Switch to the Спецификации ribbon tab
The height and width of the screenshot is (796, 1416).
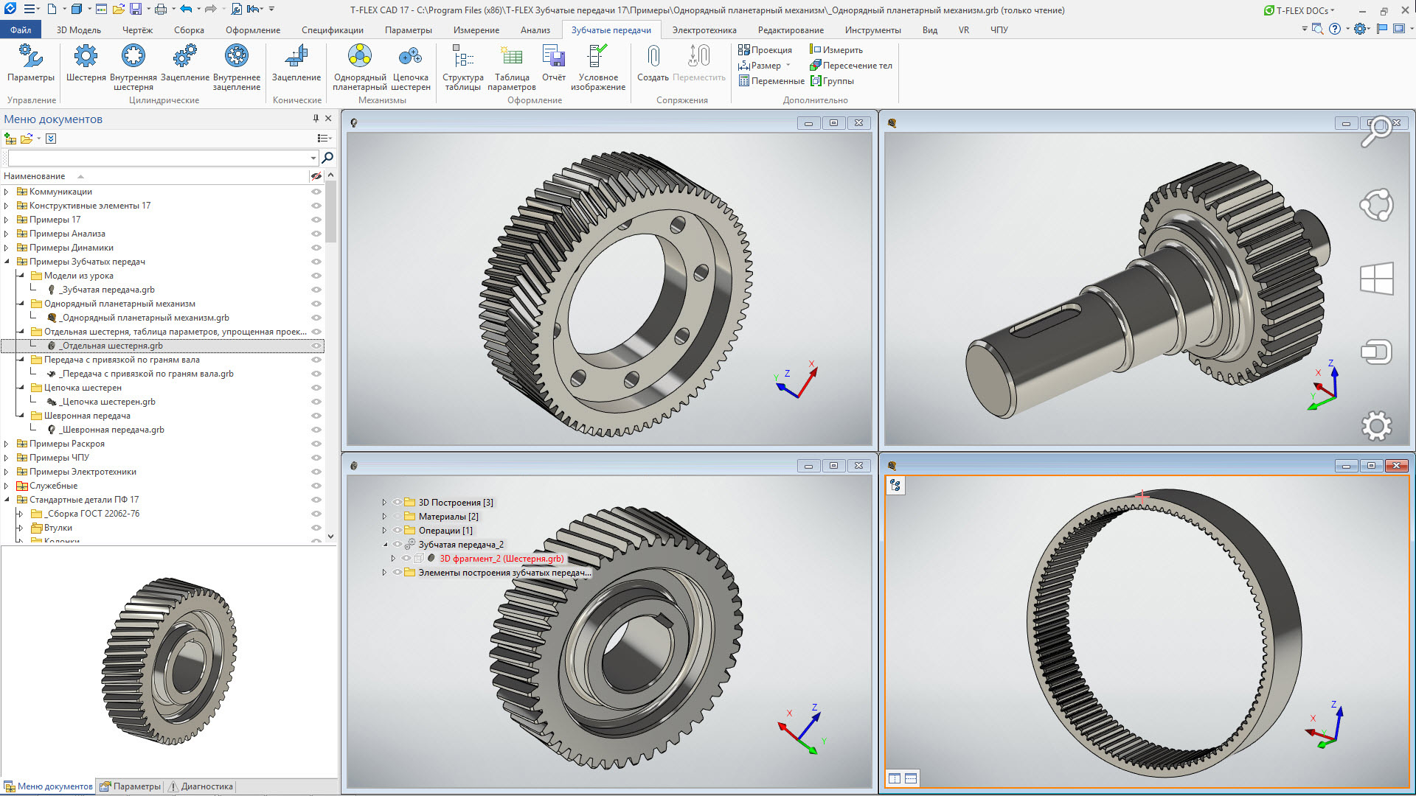pos(333,30)
